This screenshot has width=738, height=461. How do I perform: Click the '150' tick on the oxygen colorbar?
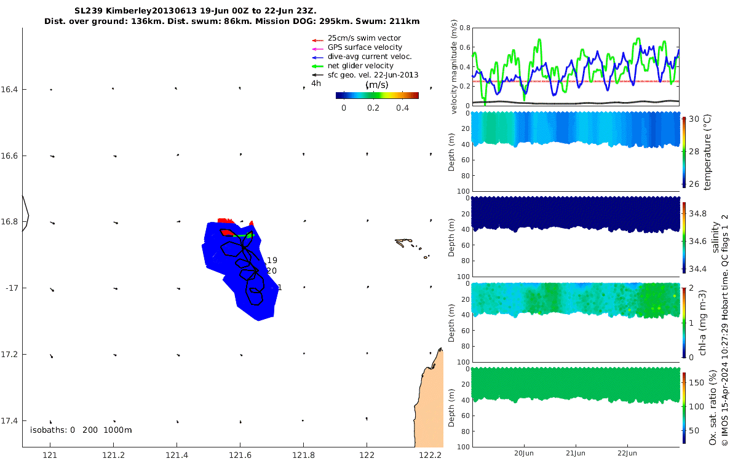click(695, 382)
